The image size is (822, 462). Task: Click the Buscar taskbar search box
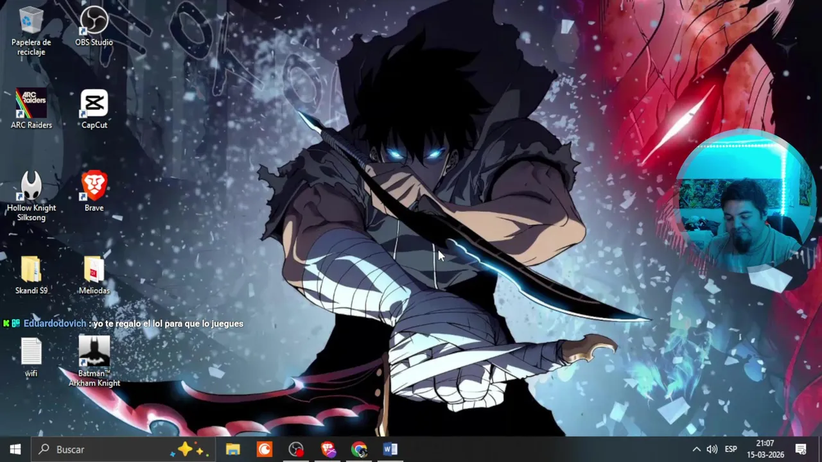pos(122,449)
